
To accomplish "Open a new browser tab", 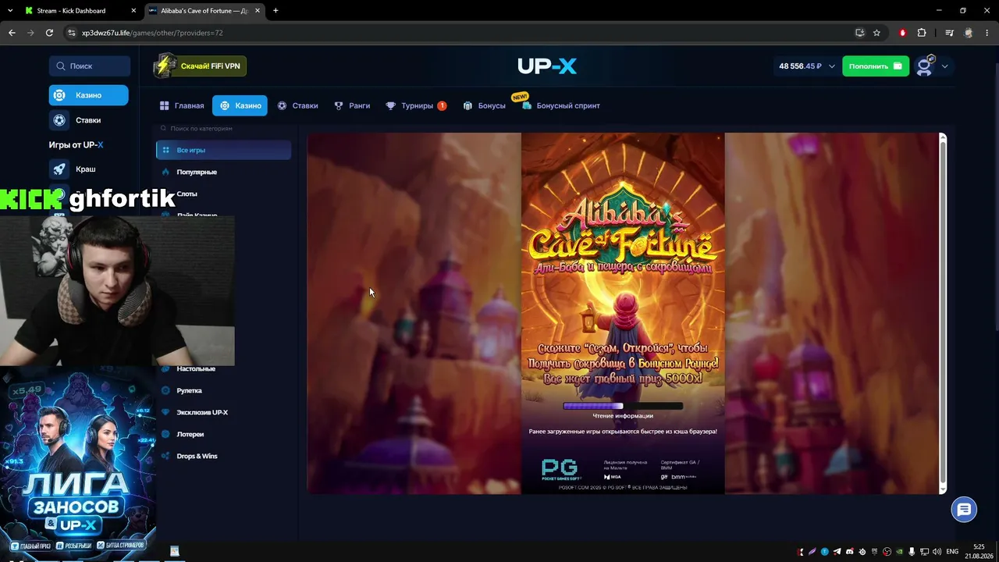I will point(276,11).
